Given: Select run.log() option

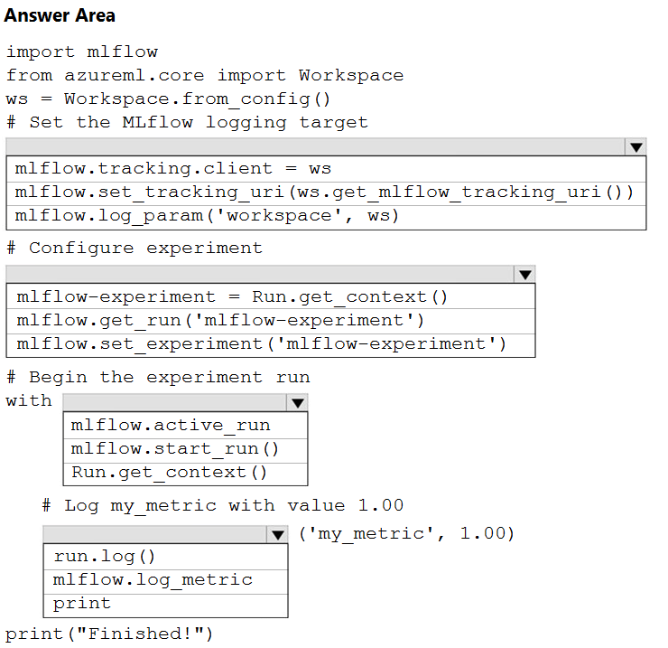Looking at the screenshot, I should [x=166, y=557].
